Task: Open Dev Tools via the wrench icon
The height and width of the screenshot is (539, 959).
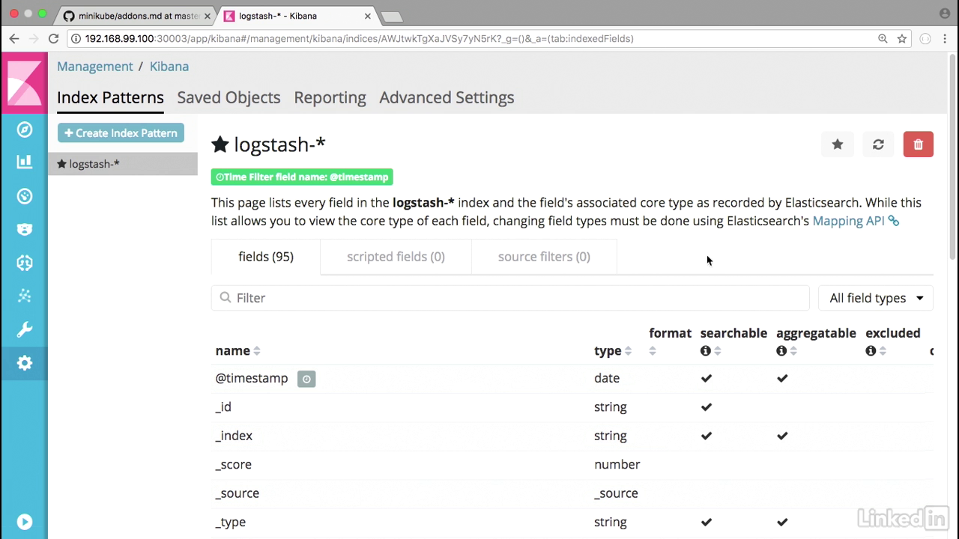Action: tap(25, 329)
